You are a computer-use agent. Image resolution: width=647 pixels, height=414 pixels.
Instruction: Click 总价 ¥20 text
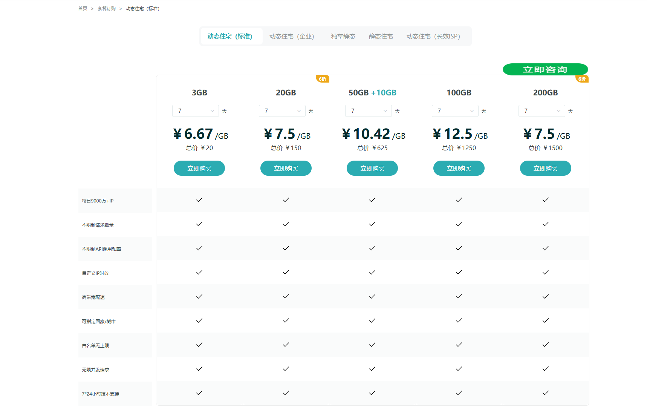(199, 148)
